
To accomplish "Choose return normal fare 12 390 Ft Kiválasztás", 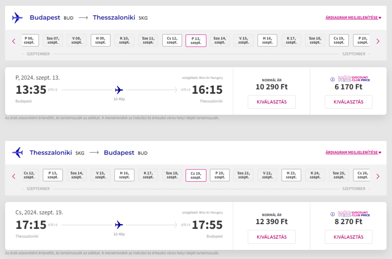I will pyautogui.click(x=272, y=237).
